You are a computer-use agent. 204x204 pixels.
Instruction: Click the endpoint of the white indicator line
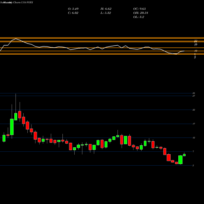pos(184,51)
